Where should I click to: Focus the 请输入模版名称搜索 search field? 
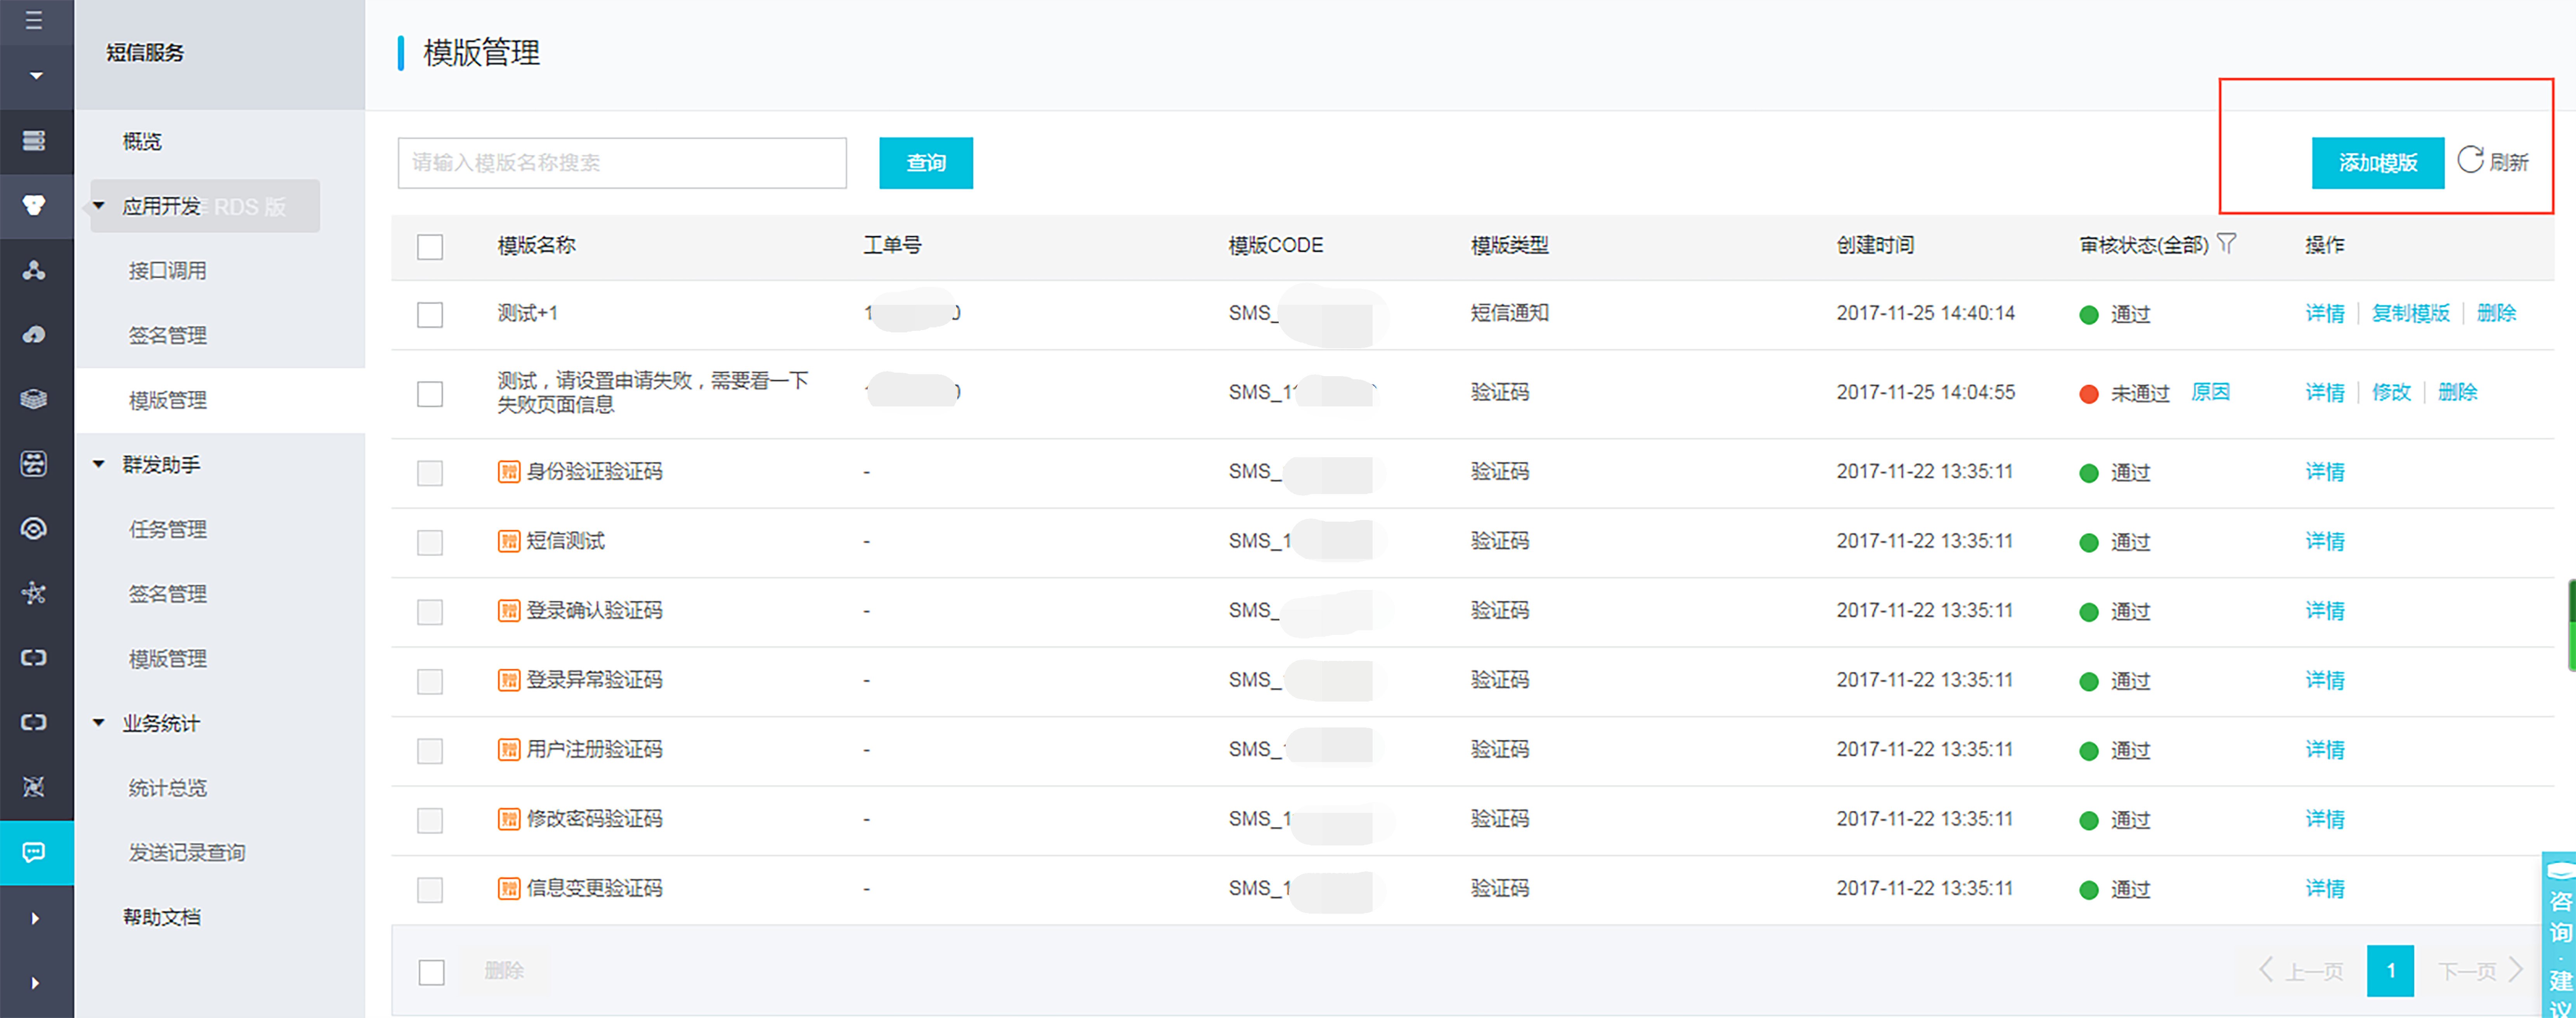click(x=622, y=163)
